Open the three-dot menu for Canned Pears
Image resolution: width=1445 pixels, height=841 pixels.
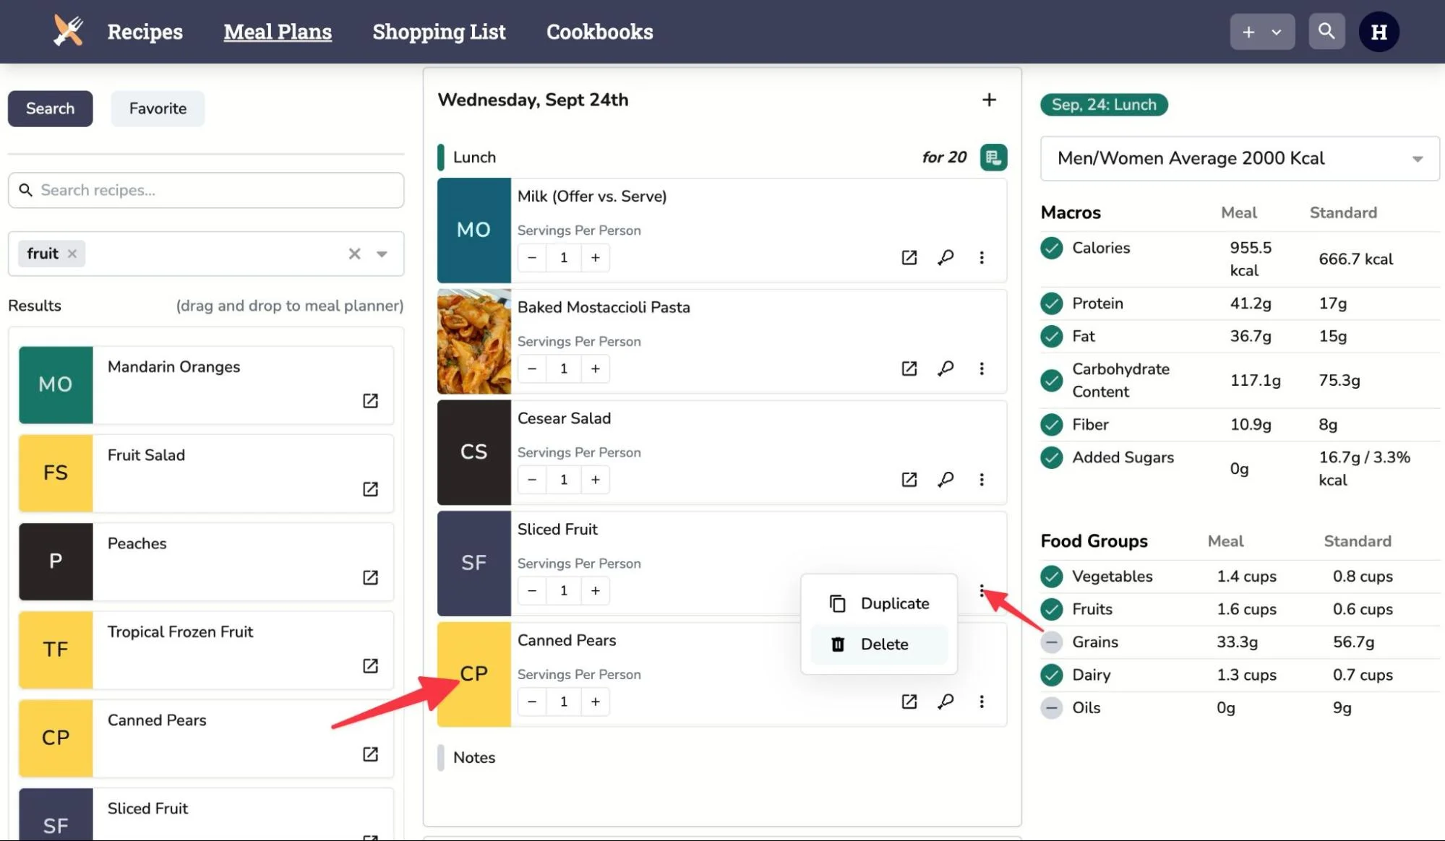pos(981,702)
